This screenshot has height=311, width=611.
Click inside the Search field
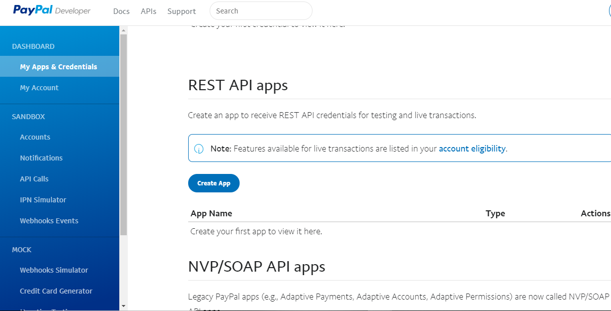pyautogui.click(x=261, y=11)
